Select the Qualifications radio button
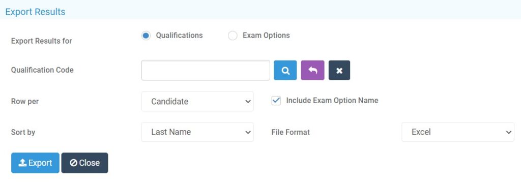Image resolution: width=521 pixels, height=184 pixels. [146, 36]
